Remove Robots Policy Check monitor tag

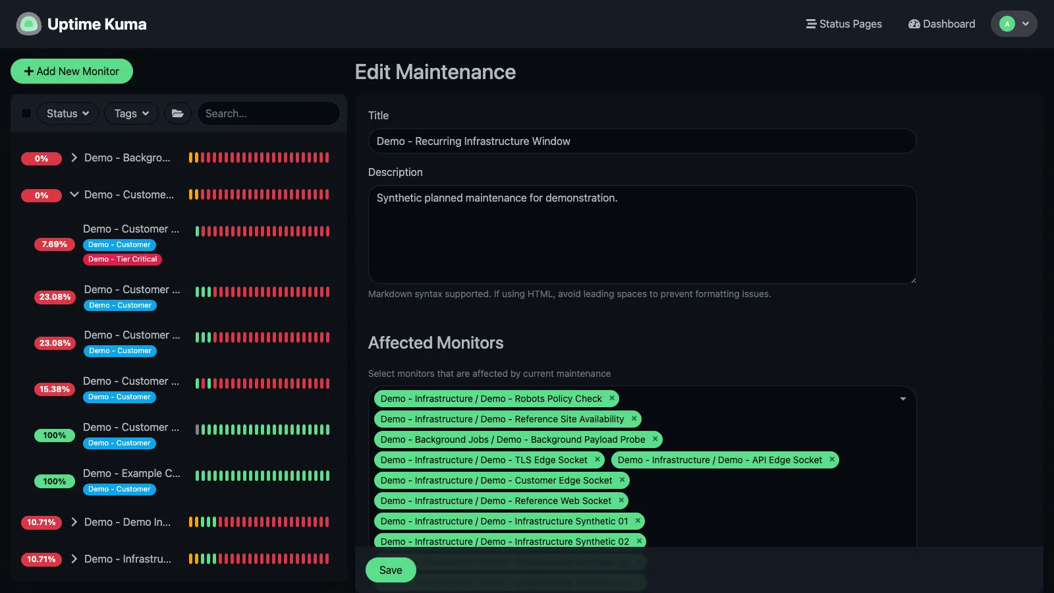pos(612,398)
